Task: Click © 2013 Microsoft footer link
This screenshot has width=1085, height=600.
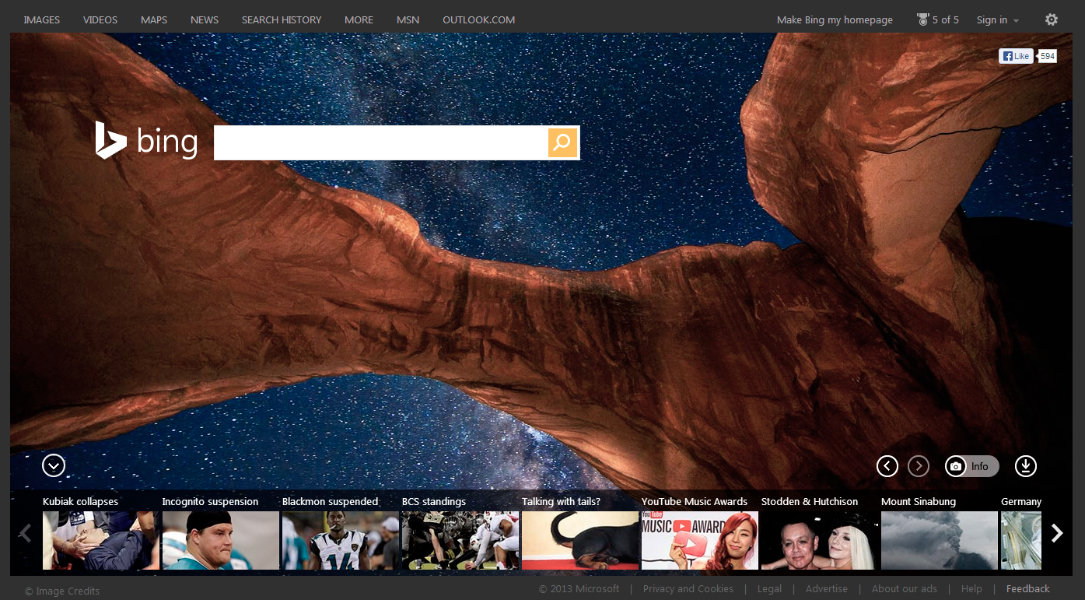Action: tap(579, 589)
